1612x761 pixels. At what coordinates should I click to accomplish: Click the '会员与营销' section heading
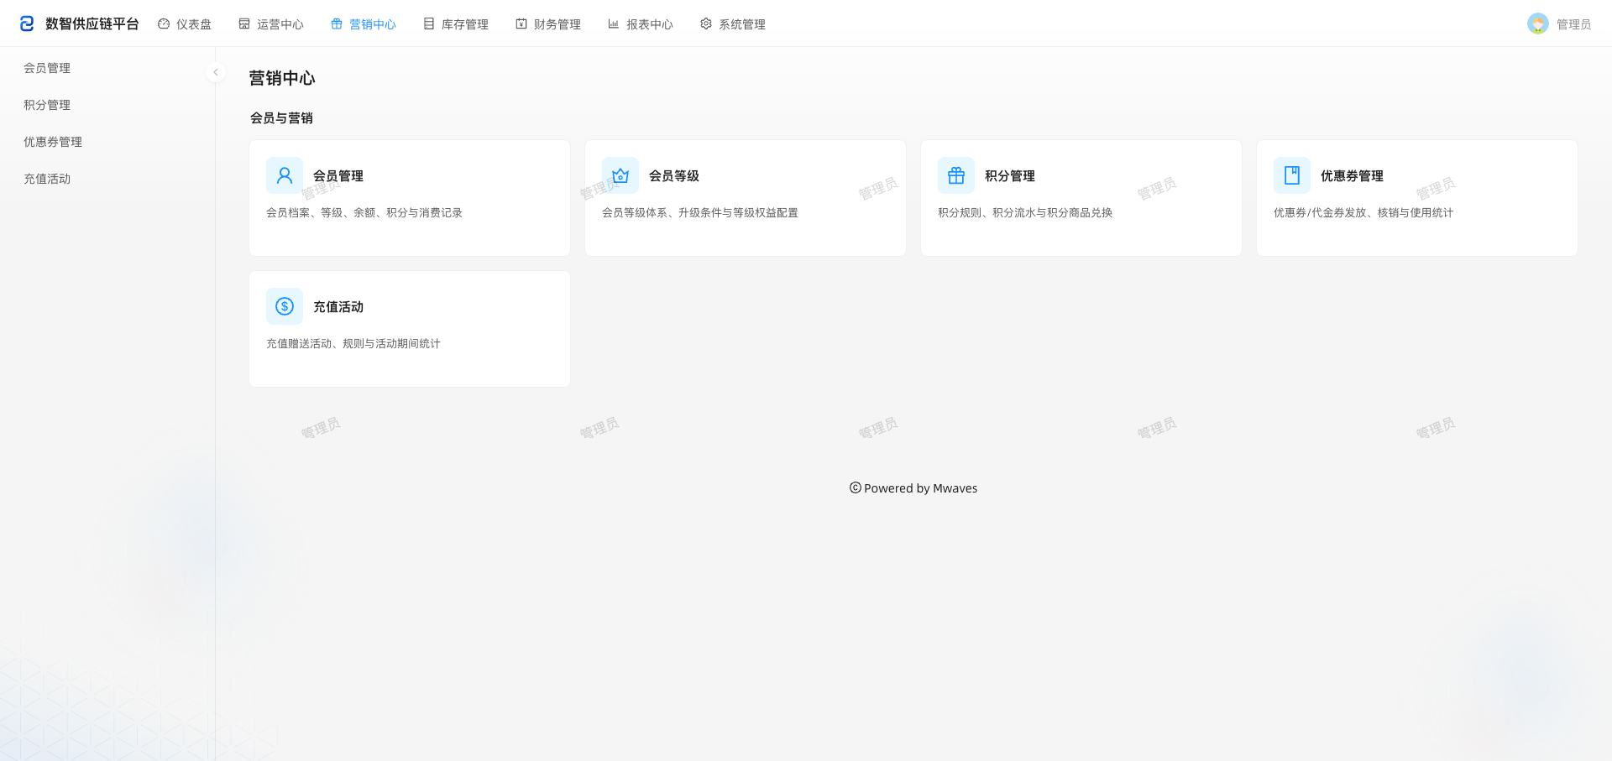click(281, 118)
